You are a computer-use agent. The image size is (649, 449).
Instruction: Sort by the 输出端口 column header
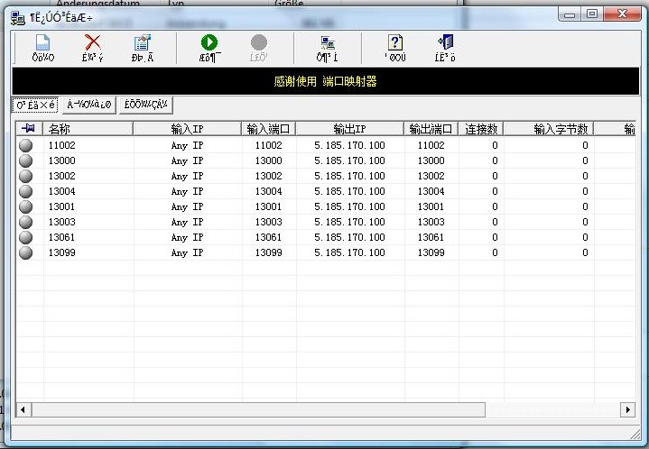point(431,129)
